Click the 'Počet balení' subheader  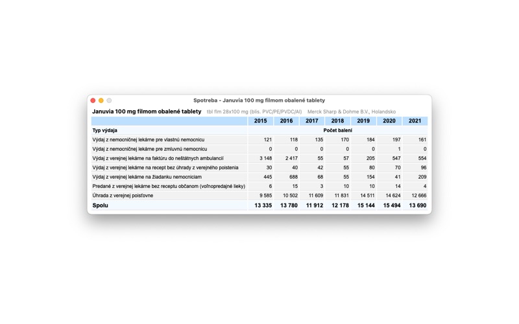pyautogui.click(x=337, y=130)
